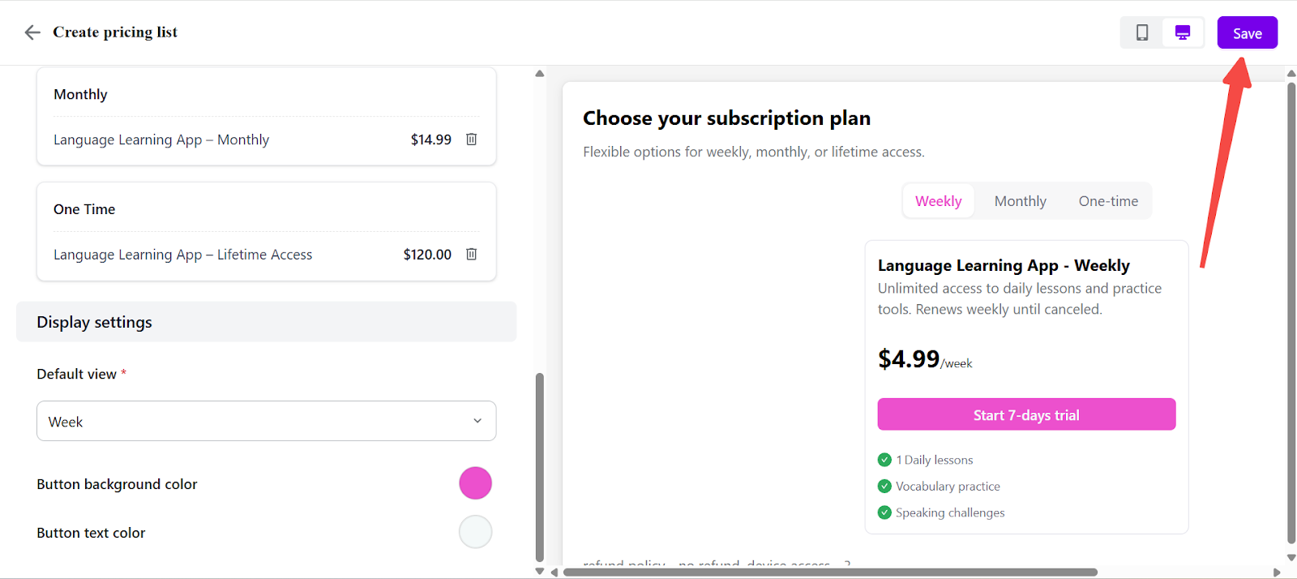
Task: Click the preview horizontal scrollbar
Action: pos(830,573)
